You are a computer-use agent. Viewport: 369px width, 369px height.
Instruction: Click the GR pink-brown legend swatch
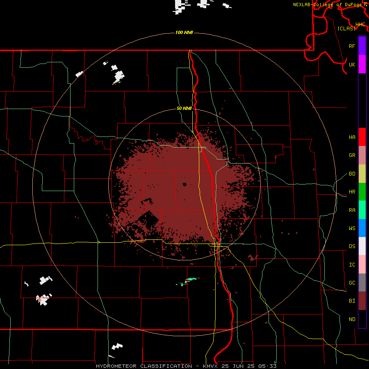(x=362, y=155)
